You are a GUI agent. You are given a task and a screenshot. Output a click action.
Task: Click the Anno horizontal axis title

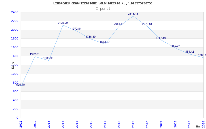[x=200, y=126]
